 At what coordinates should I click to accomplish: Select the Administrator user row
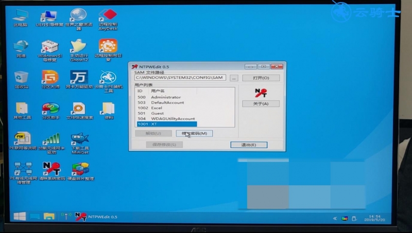click(166, 97)
